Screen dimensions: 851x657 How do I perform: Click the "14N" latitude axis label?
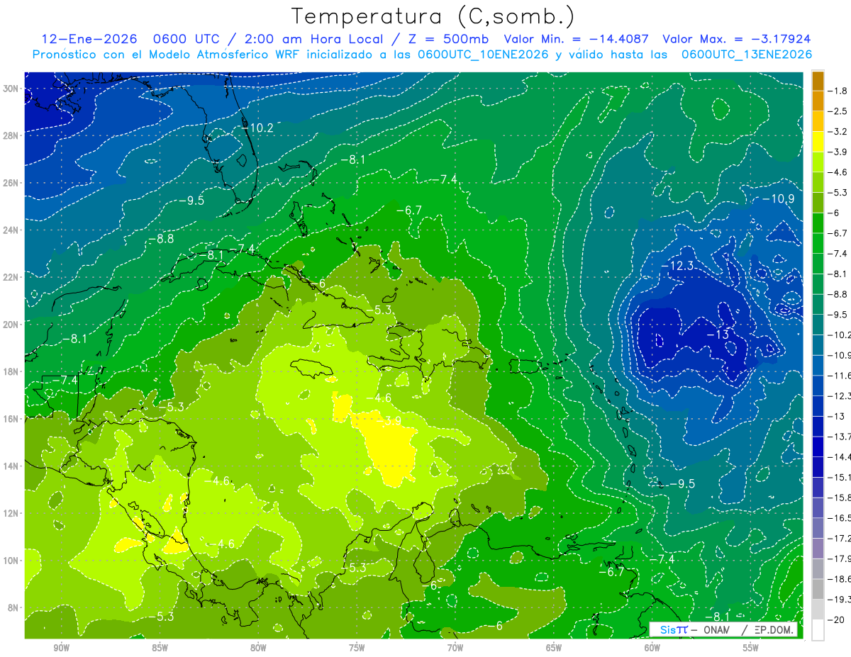pyautogui.click(x=11, y=466)
